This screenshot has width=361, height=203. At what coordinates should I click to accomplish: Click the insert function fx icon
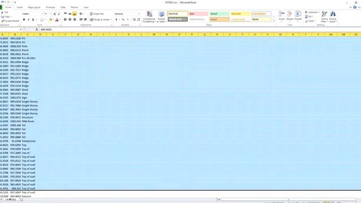click(37, 29)
